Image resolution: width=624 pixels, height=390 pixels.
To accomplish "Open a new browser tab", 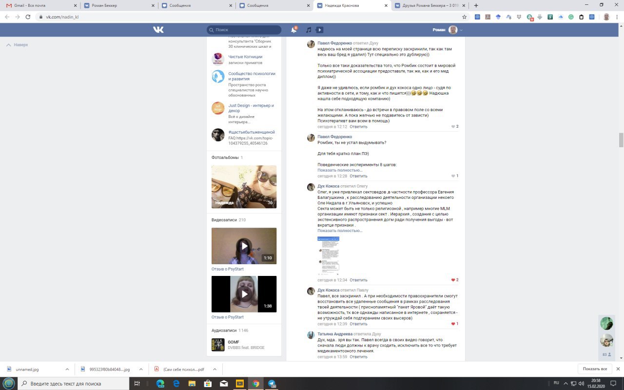I will (x=476, y=5).
